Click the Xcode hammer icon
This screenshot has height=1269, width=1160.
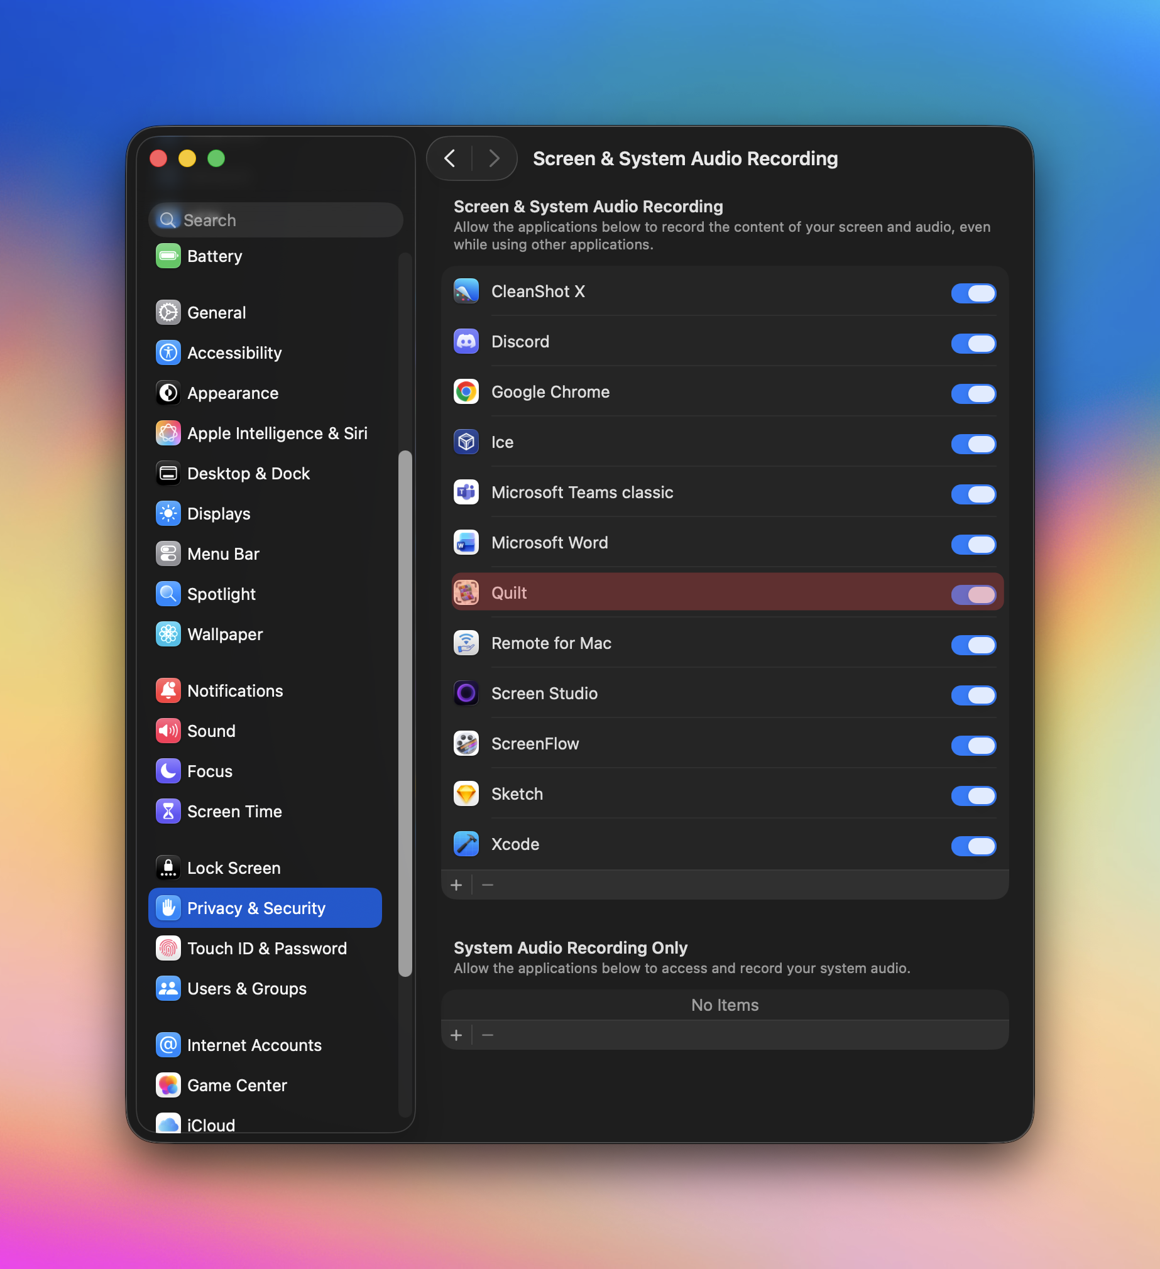(466, 845)
